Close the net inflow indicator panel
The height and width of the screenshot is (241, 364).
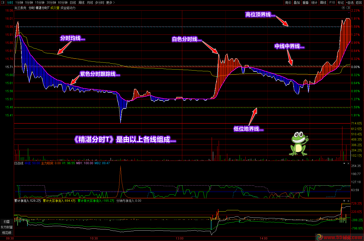[348, 201]
